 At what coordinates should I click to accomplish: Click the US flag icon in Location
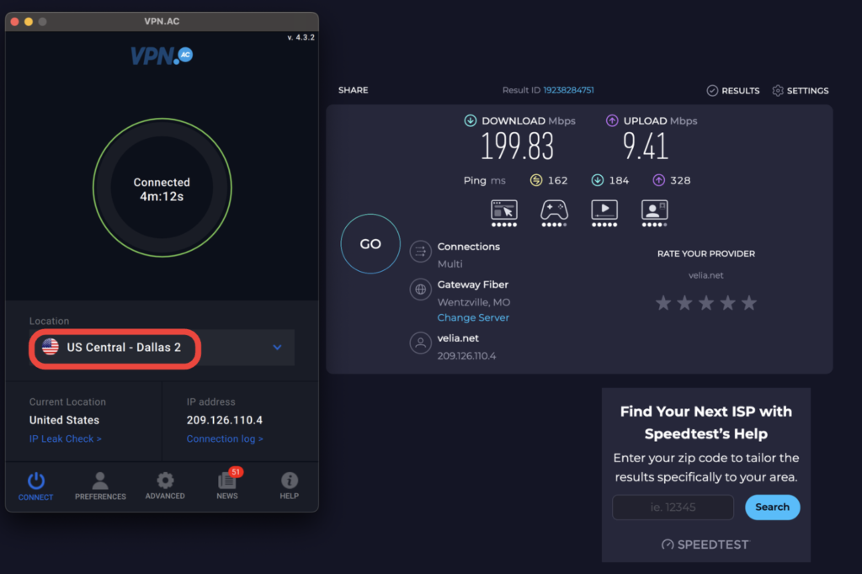[50, 347]
